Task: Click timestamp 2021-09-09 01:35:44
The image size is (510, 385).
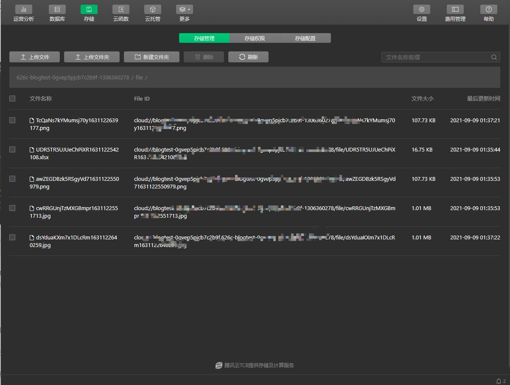Action: click(x=475, y=150)
